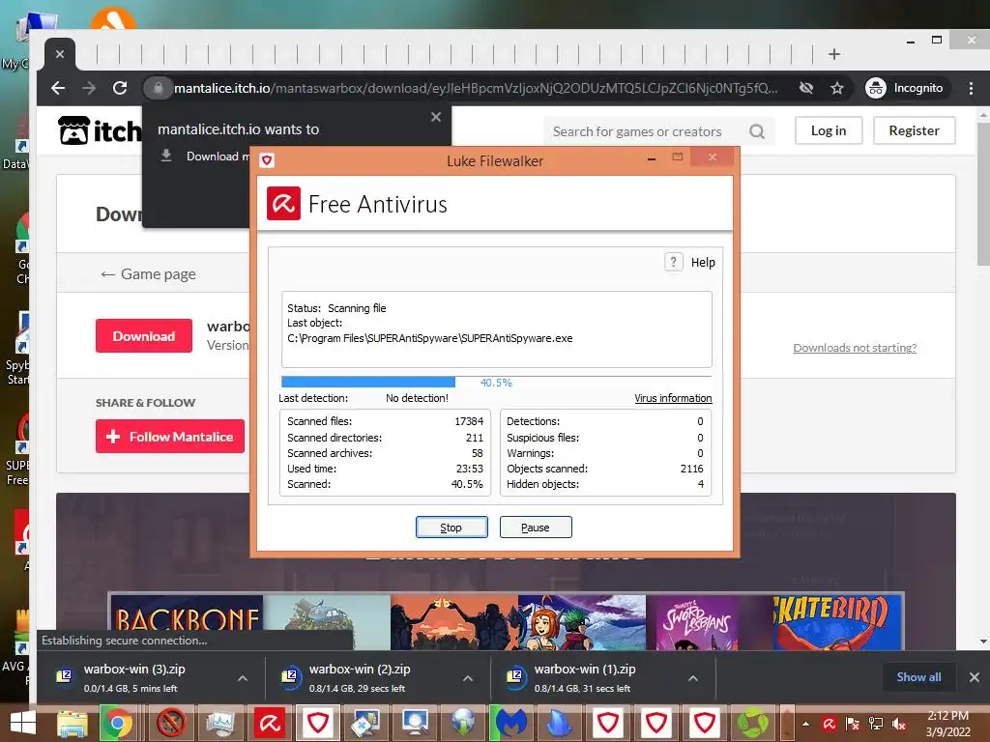
Task: Click the Avira icon in system tray
Action: 829,724
